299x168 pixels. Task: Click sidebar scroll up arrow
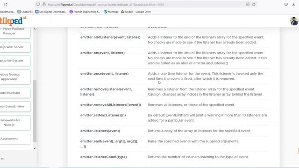click(35, 29)
